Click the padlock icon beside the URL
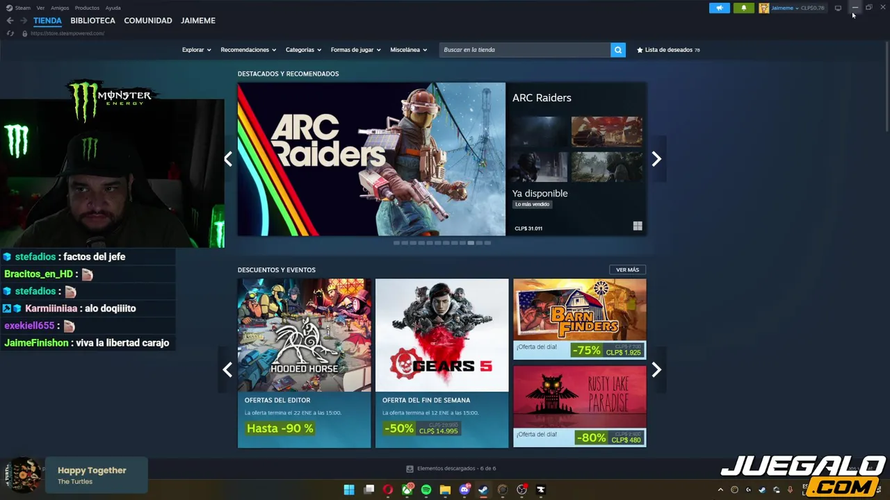The height and width of the screenshot is (500, 890). [x=24, y=33]
